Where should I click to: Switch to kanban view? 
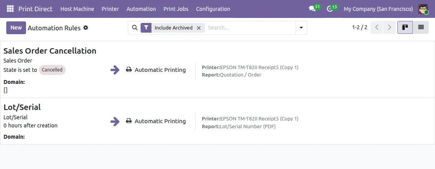[405, 28]
